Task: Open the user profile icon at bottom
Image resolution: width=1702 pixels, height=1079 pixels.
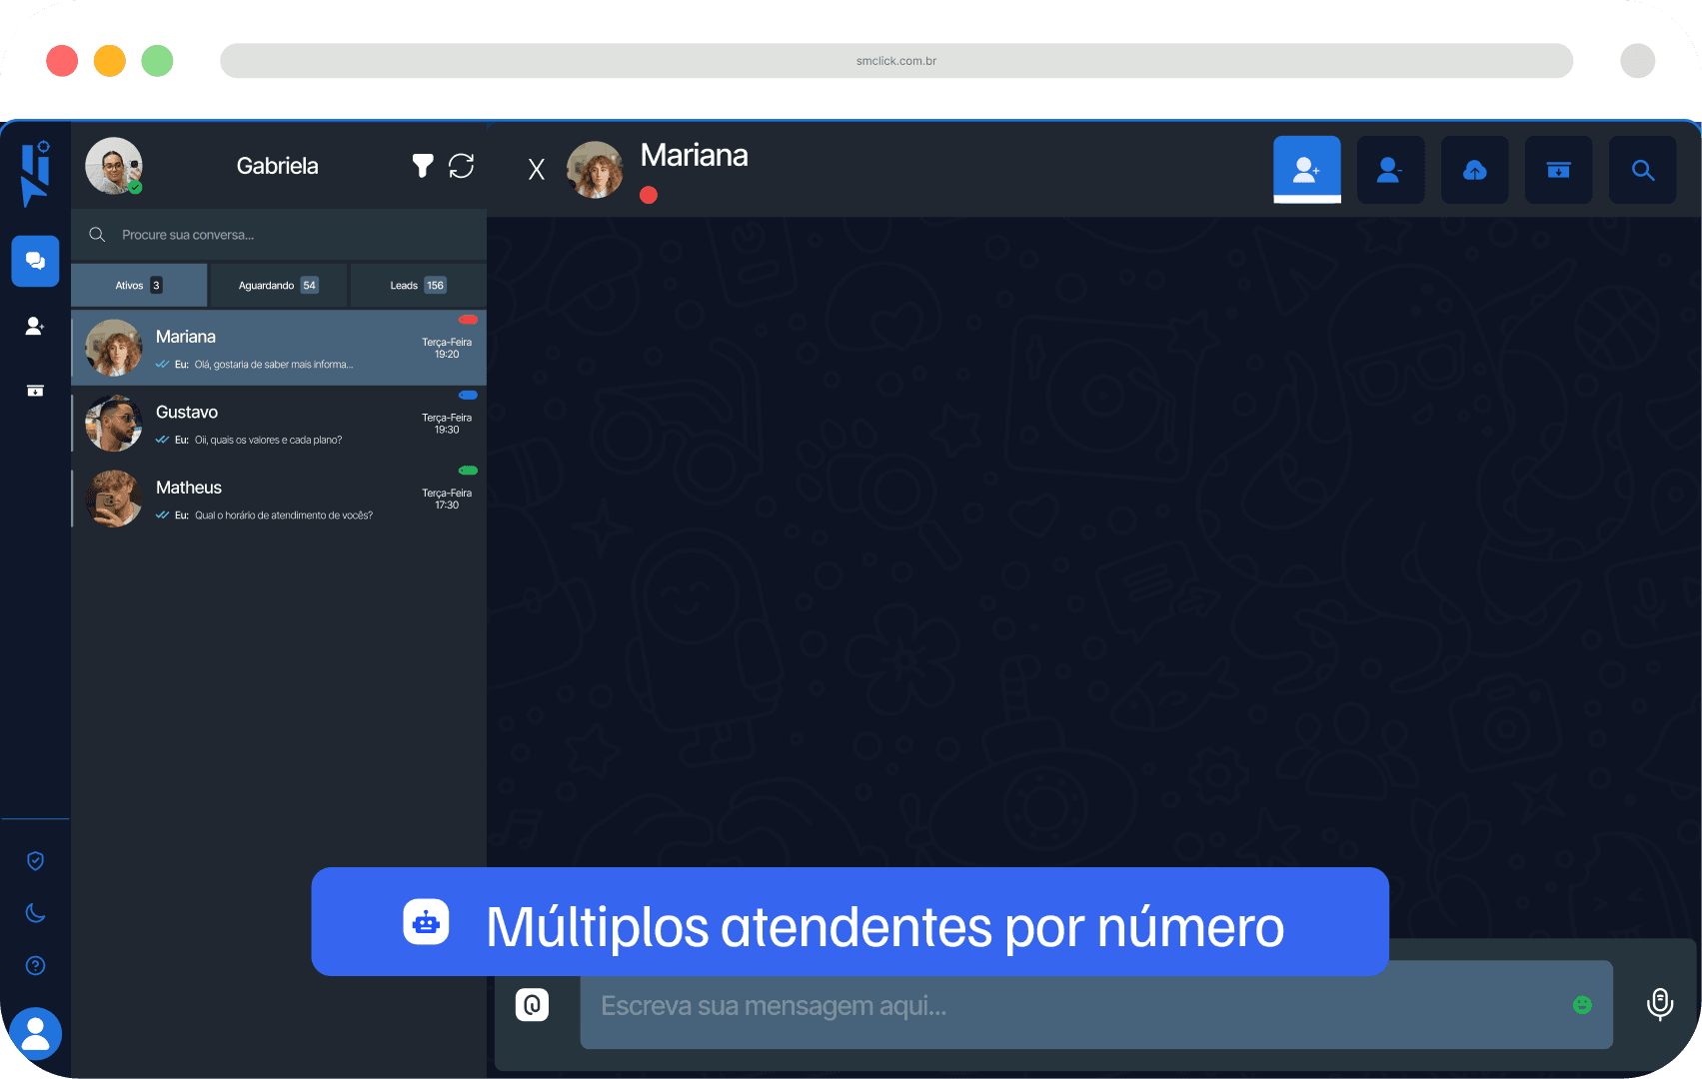Action: (x=36, y=1033)
